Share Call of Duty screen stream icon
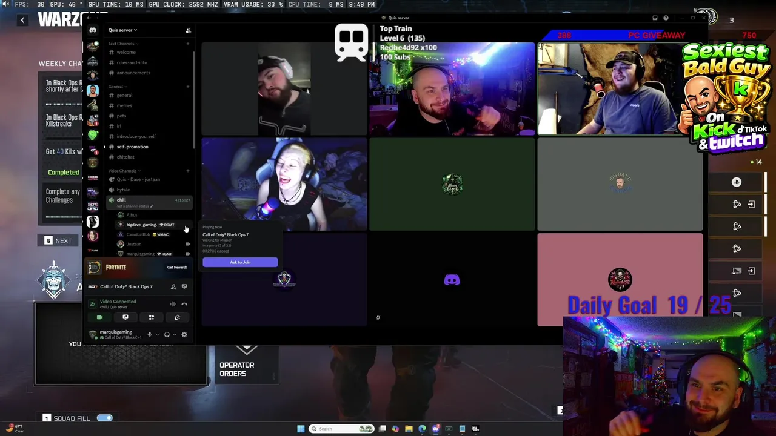Screen dimensions: 776x436 [184, 286]
